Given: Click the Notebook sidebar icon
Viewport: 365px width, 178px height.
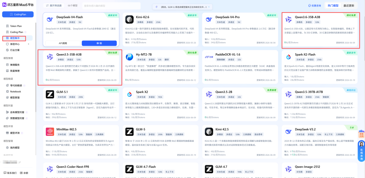Looking at the screenshot, I should (x=7, y=92).
